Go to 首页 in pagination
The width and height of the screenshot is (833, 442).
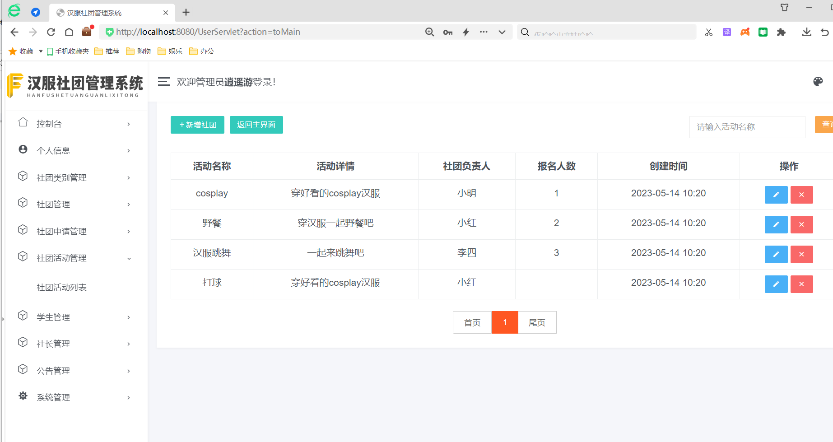point(472,322)
